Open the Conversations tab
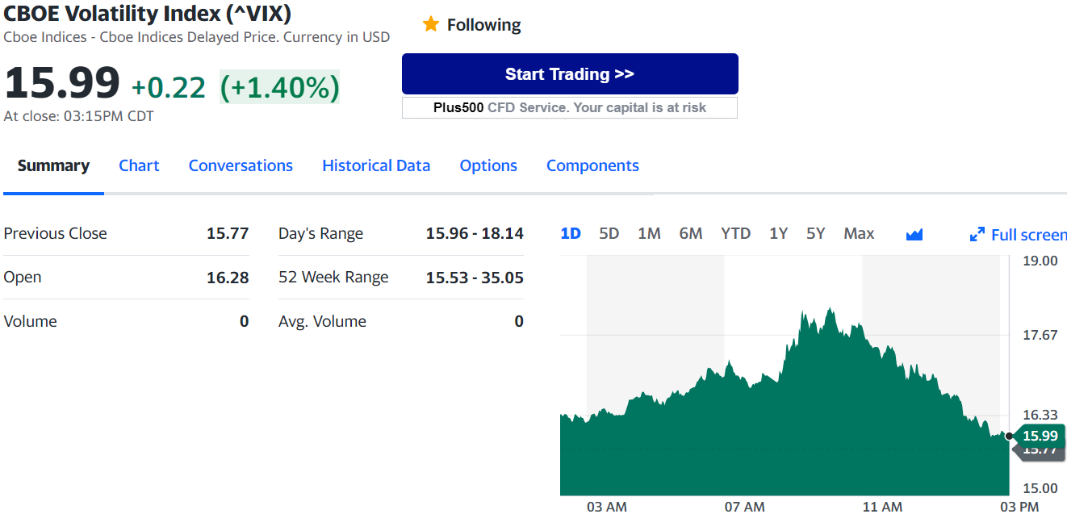The image size is (1067, 514). 241,165
